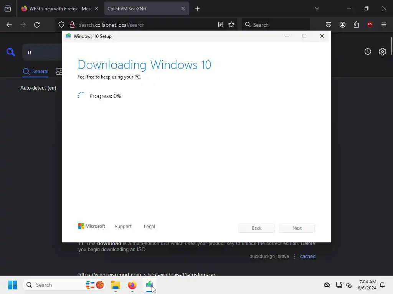Screen dimensions: 393x294
Task: Open the Extensions puzzle icon
Action: point(356,24)
